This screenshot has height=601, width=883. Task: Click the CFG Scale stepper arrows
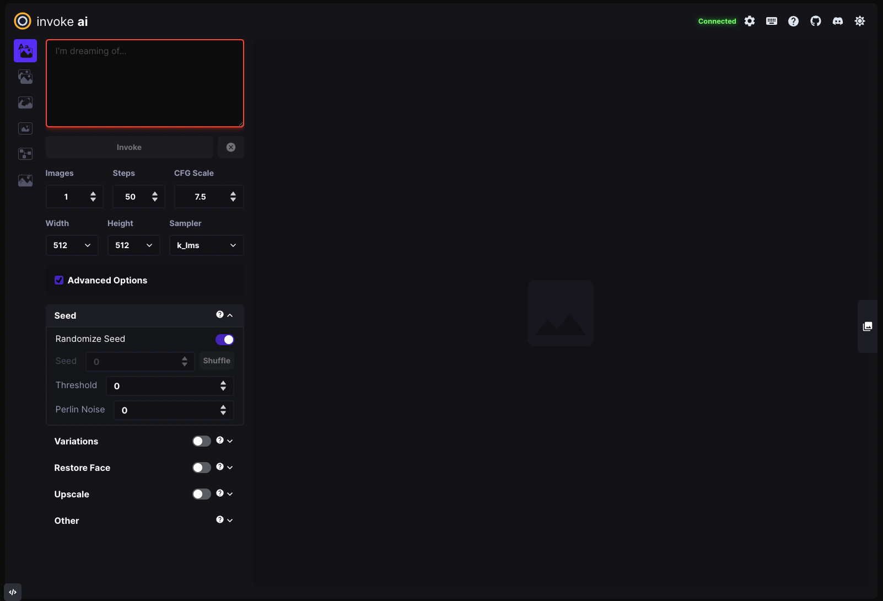pyautogui.click(x=233, y=196)
